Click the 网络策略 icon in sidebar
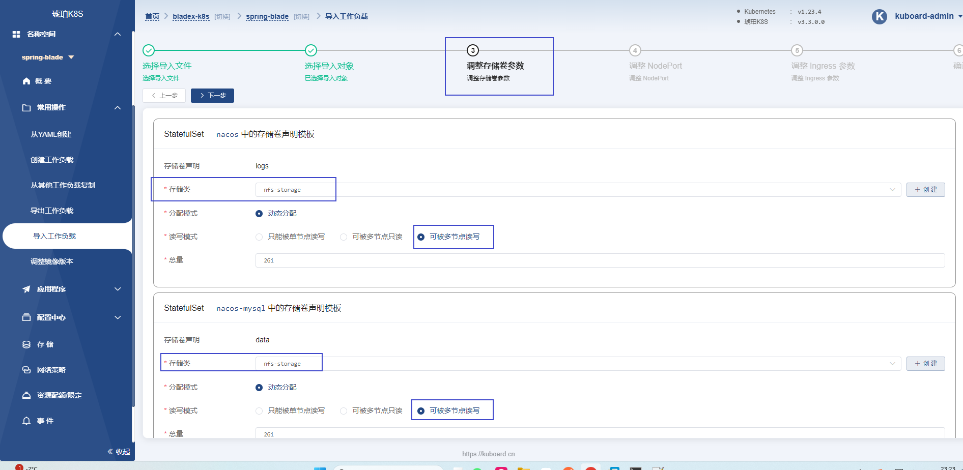The image size is (963, 470). (x=26, y=370)
